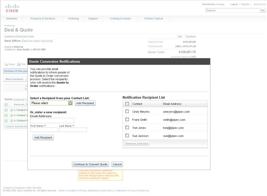Click smith@pipex.com email cell
The height and width of the screenshot is (196, 267).
174,120
